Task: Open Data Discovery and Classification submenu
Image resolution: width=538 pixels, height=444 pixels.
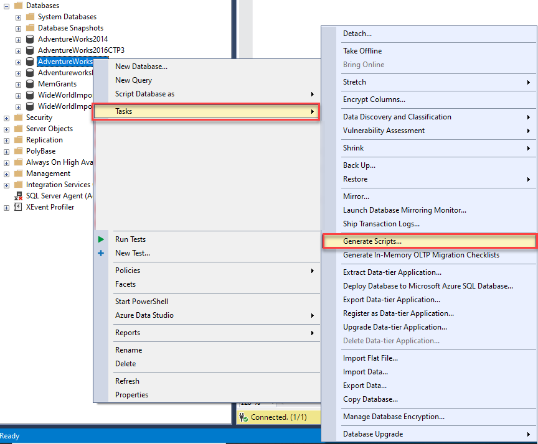Action: (x=429, y=117)
